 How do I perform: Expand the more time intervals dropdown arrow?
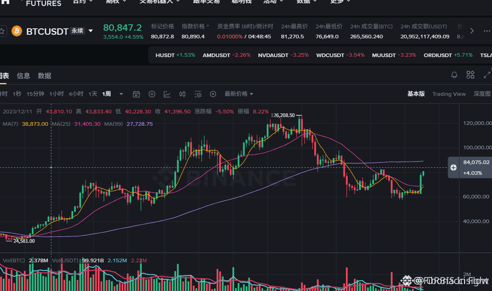pos(121,94)
